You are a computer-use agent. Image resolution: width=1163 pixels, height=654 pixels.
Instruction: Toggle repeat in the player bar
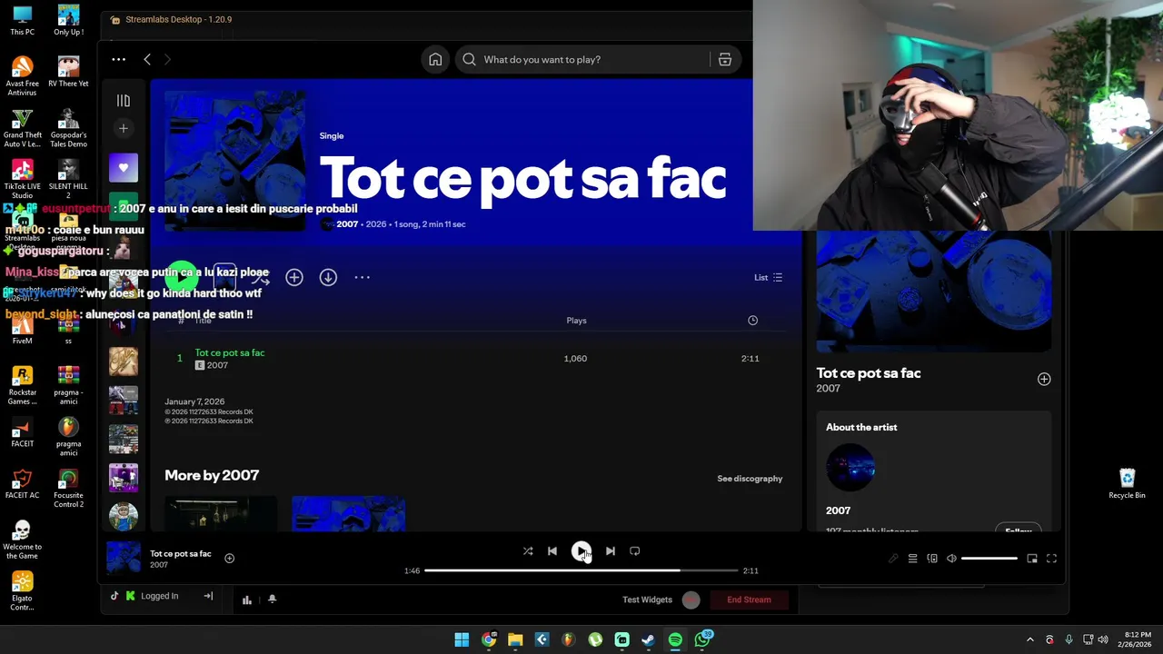(x=635, y=550)
